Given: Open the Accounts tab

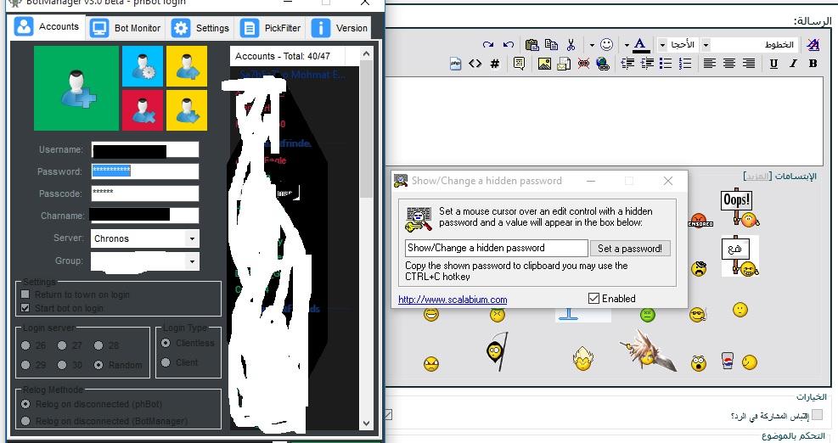Looking at the screenshot, I should click(x=47, y=26).
